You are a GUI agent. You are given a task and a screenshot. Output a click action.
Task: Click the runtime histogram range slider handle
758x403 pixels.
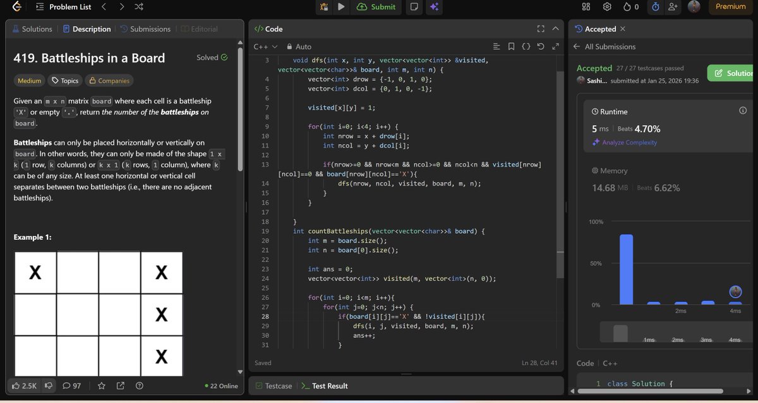(x=621, y=333)
